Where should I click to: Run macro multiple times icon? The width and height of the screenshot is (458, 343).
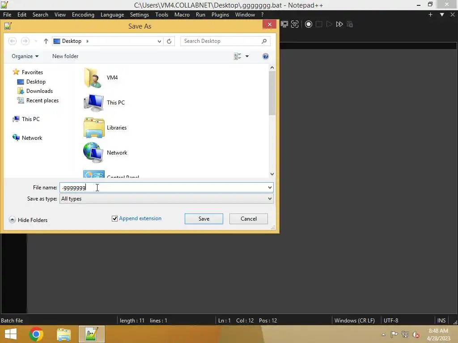tap(339, 24)
